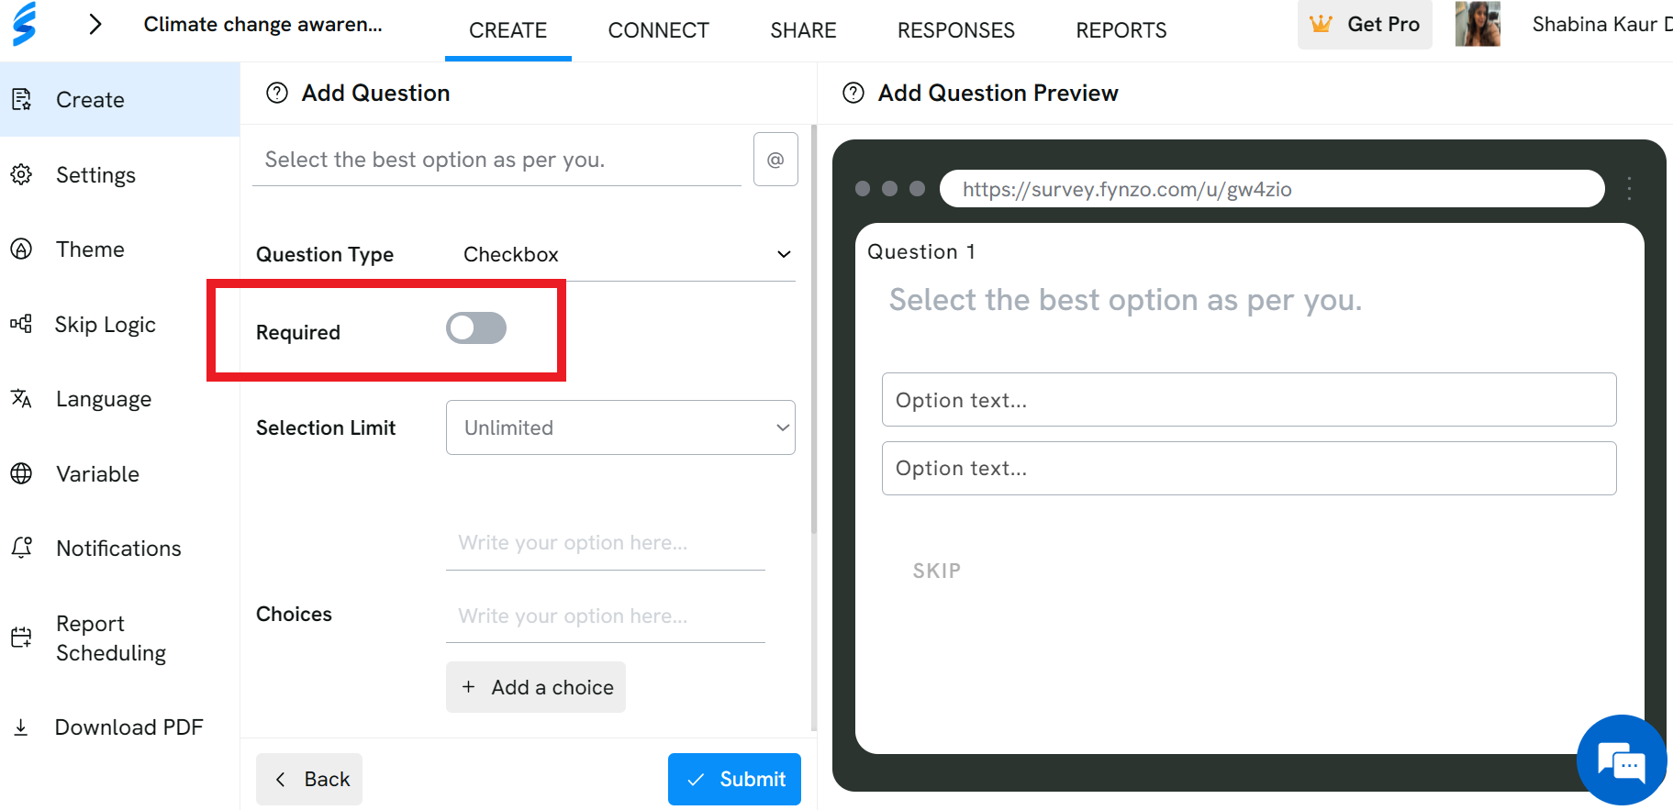Click the Download PDF icon
The width and height of the screenshot is (1673, 810).
tap(21, 727)
